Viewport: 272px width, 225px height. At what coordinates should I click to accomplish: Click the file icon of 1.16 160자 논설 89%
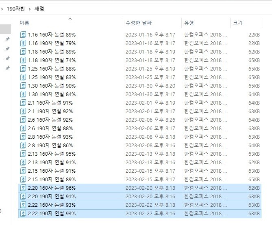23,35
